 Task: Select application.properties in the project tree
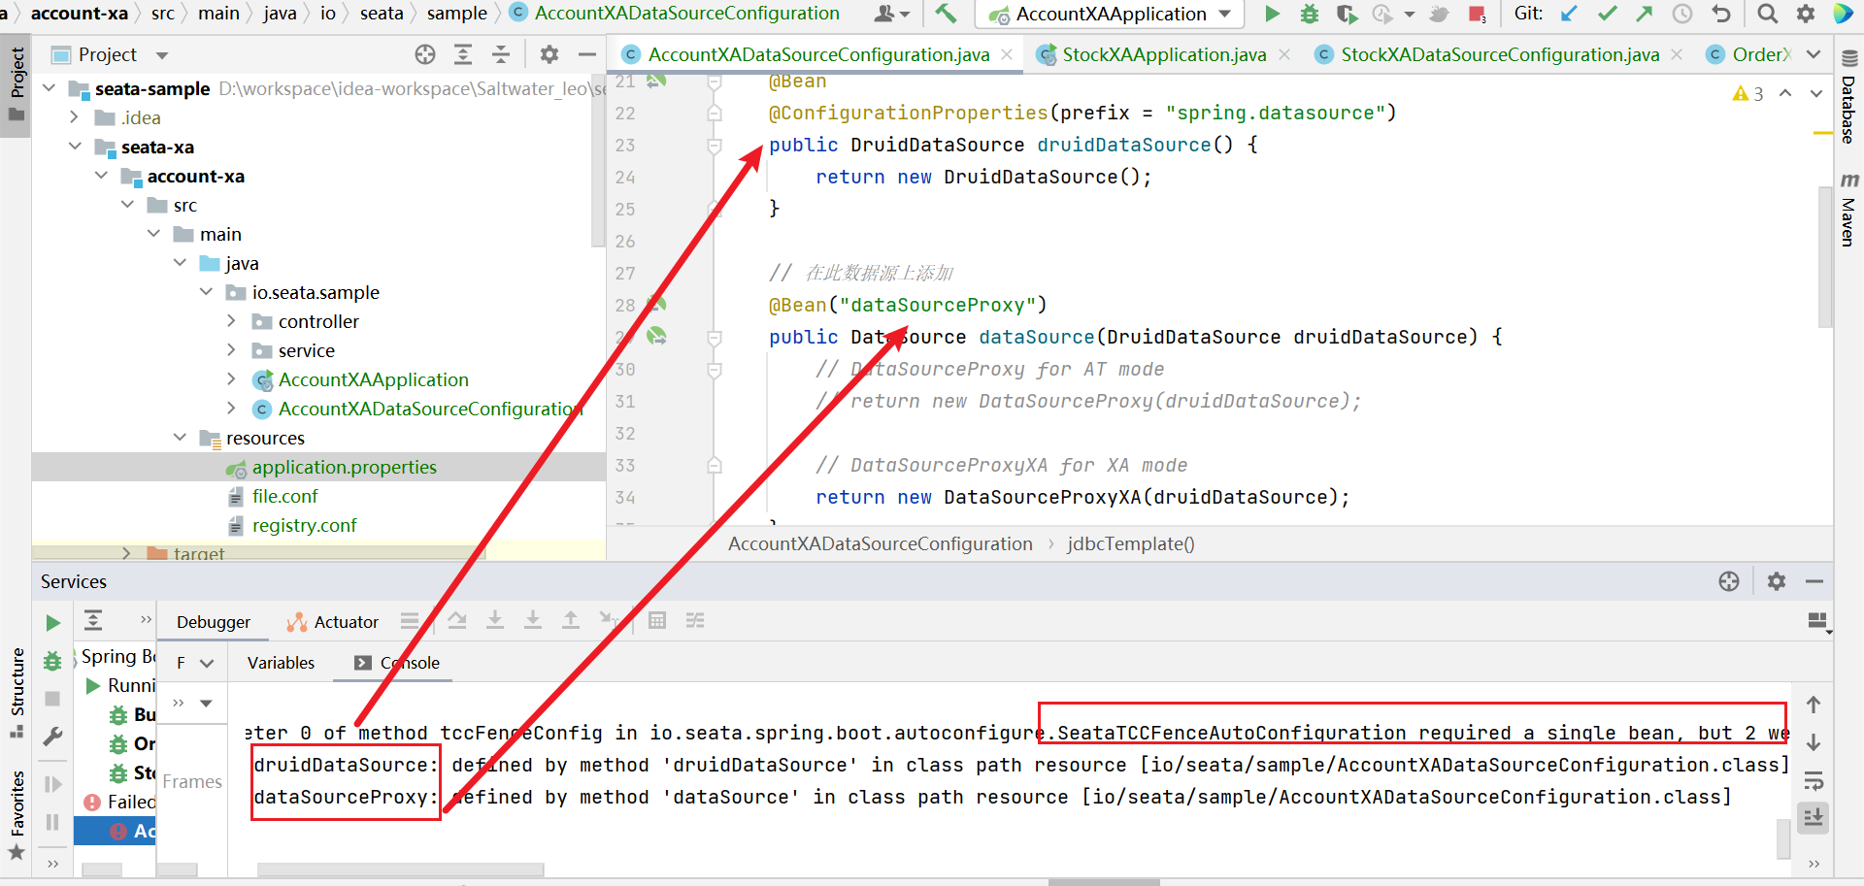click(344, 467)
